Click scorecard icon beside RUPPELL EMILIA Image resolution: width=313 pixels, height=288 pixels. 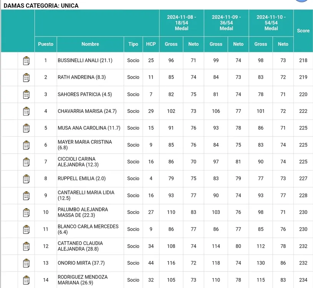26,179
